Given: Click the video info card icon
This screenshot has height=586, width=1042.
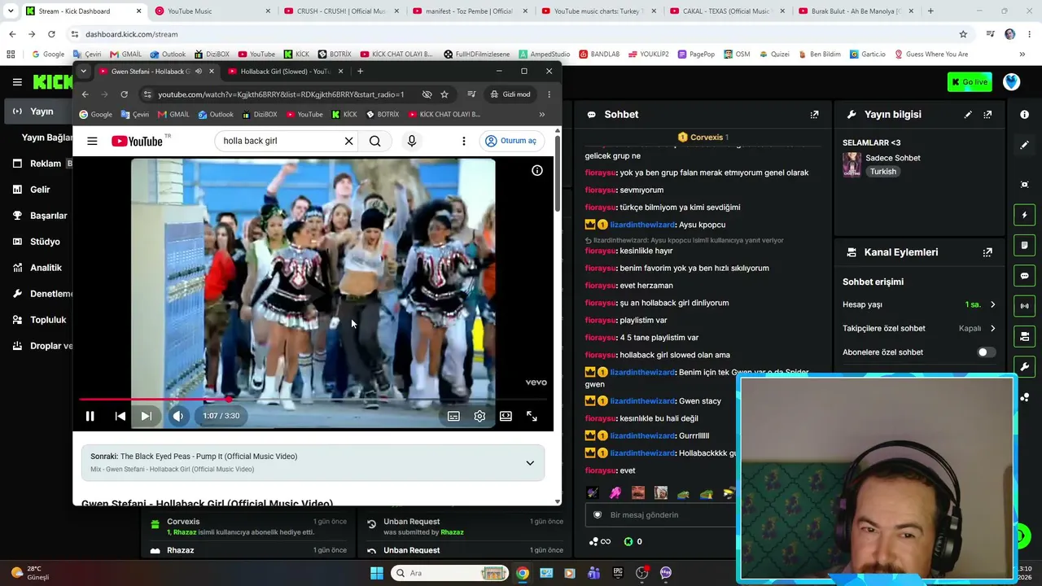Looking at the screenshot, I should [x=537, y=170].
